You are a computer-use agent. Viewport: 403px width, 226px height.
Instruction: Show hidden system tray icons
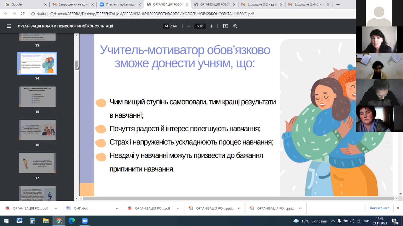333,221
